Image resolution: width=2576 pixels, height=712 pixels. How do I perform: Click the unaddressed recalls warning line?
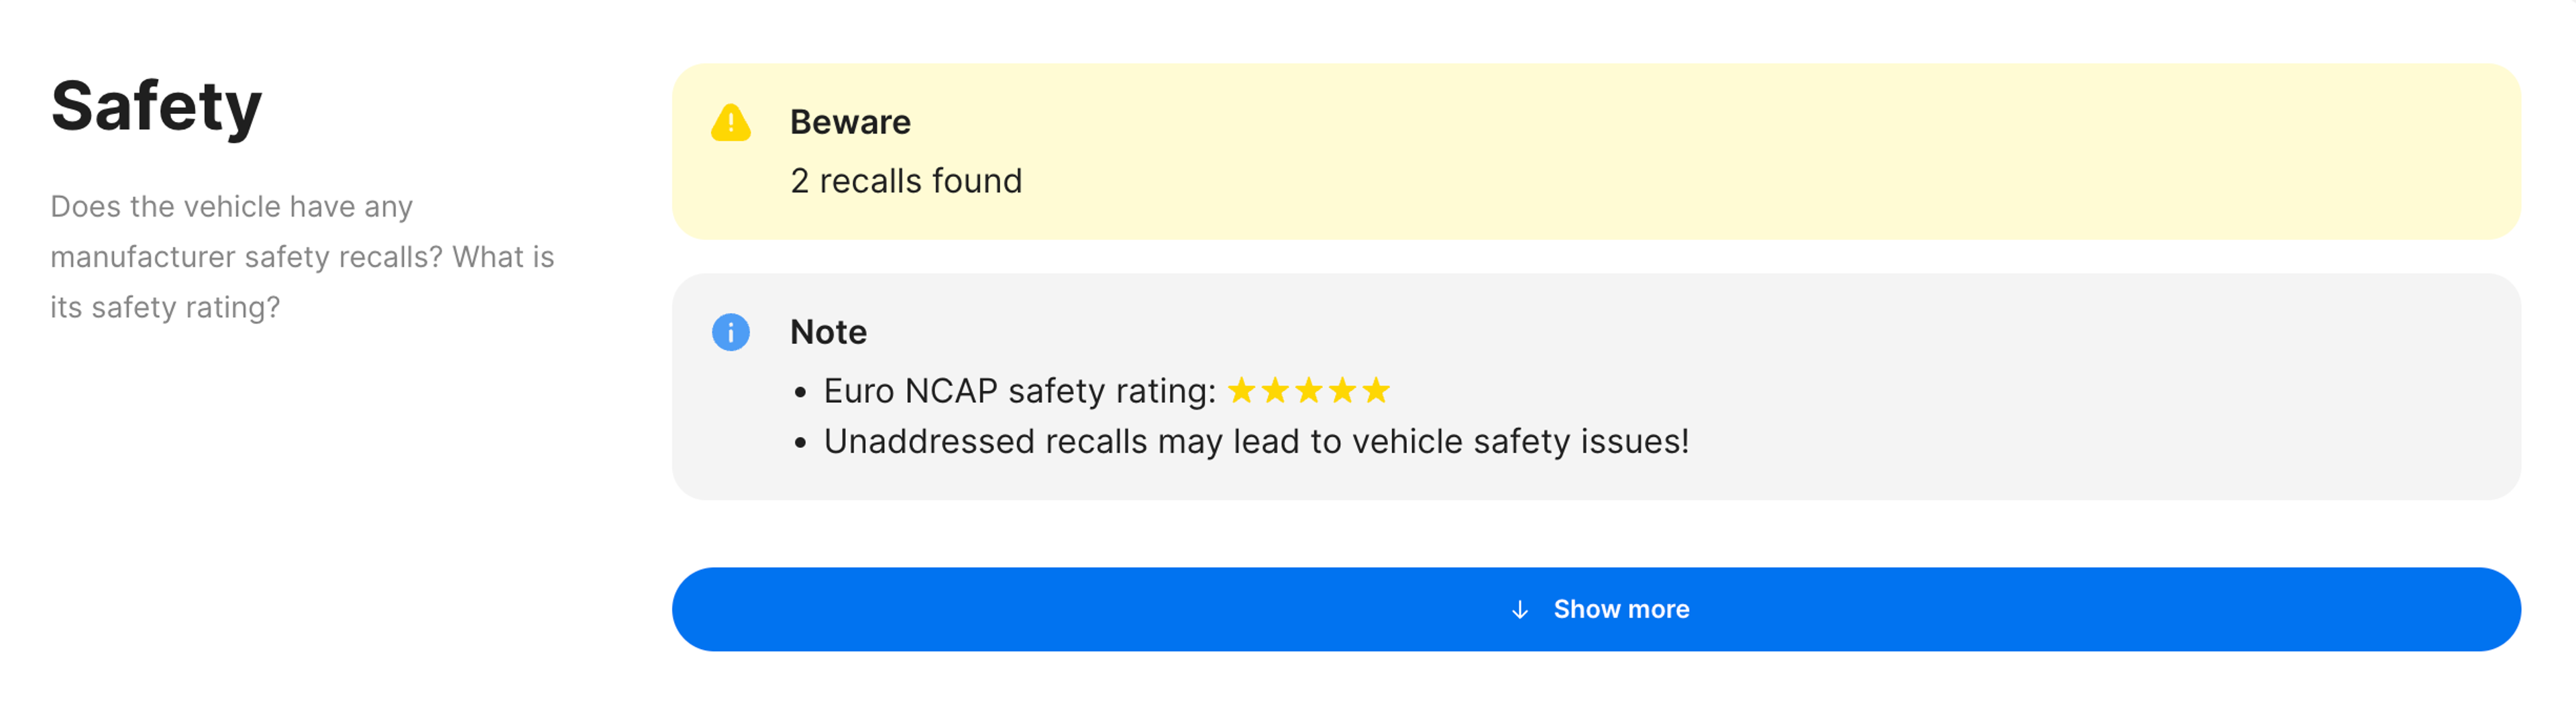coord(1256,442)
